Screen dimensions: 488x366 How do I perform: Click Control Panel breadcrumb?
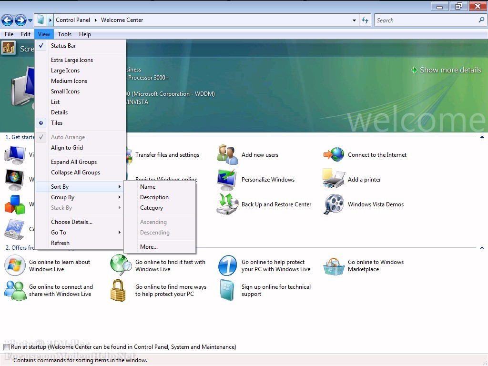[x=73, y=20]
